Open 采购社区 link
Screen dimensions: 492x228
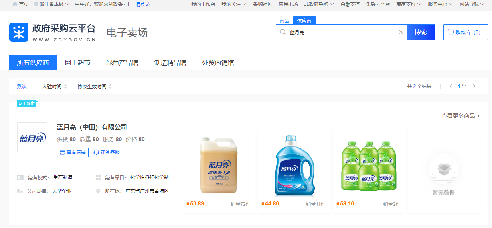(x=263, y=4)
